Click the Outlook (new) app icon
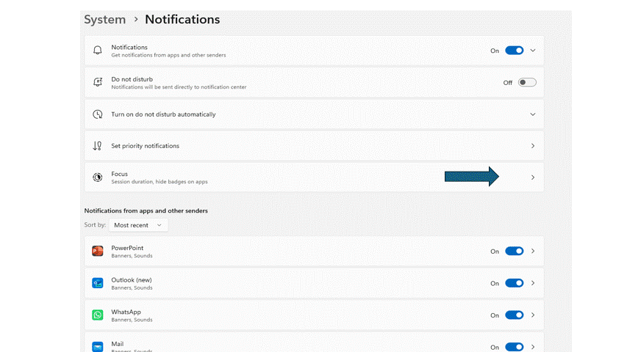Screen dimensions: 627x352 click(98, 283)
